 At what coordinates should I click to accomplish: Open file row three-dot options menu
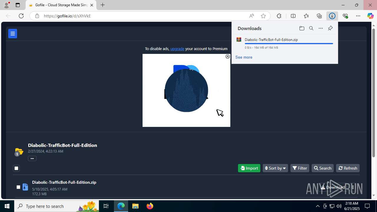click(x=353, y=187)
